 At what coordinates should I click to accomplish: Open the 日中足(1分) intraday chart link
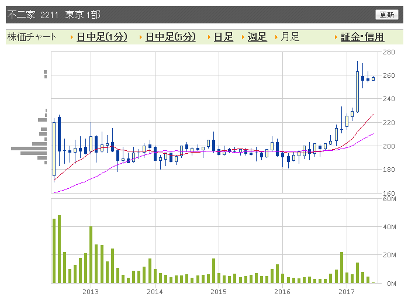[x=102, y=37]
